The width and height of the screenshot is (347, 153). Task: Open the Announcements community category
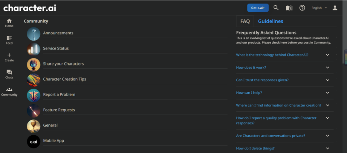tap(127, 33)
